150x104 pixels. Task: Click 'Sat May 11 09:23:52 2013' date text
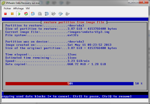89,45
